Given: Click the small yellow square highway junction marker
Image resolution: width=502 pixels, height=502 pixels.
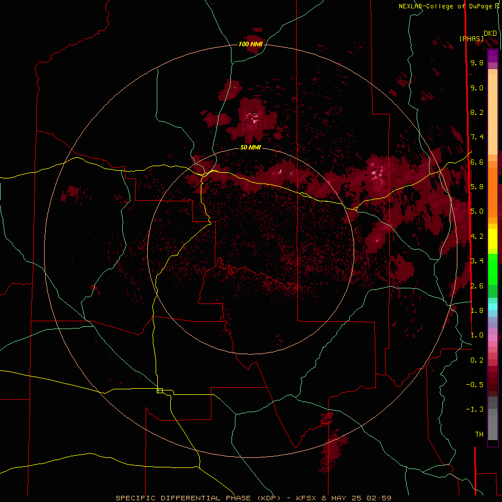Looking at the screenshot, I should click(160, 390).
